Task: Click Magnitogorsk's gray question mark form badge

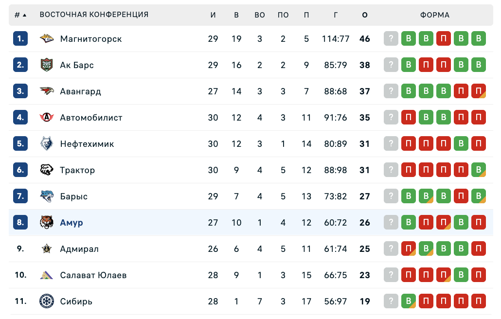Action: [x=391, y=39]
